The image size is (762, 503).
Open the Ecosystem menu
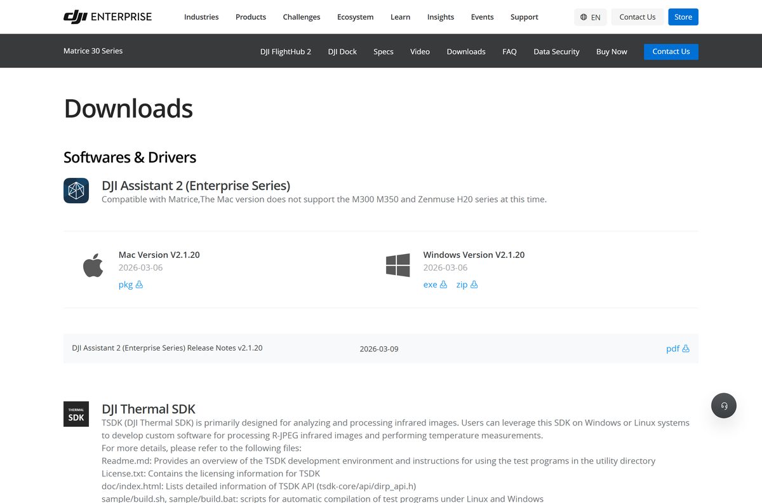click(356, 17)
